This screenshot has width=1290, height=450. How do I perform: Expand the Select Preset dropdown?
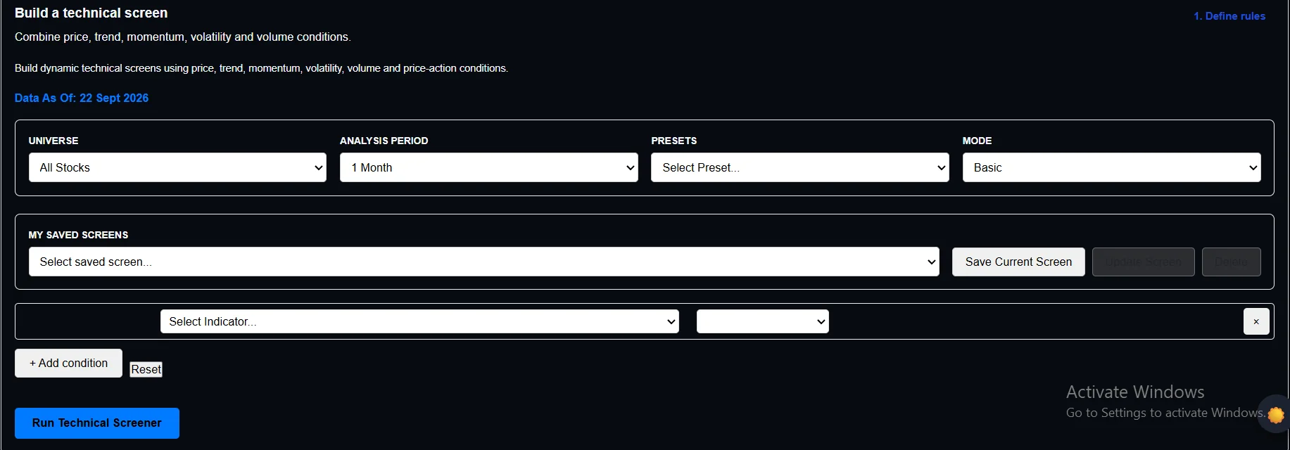pos(799,167)
